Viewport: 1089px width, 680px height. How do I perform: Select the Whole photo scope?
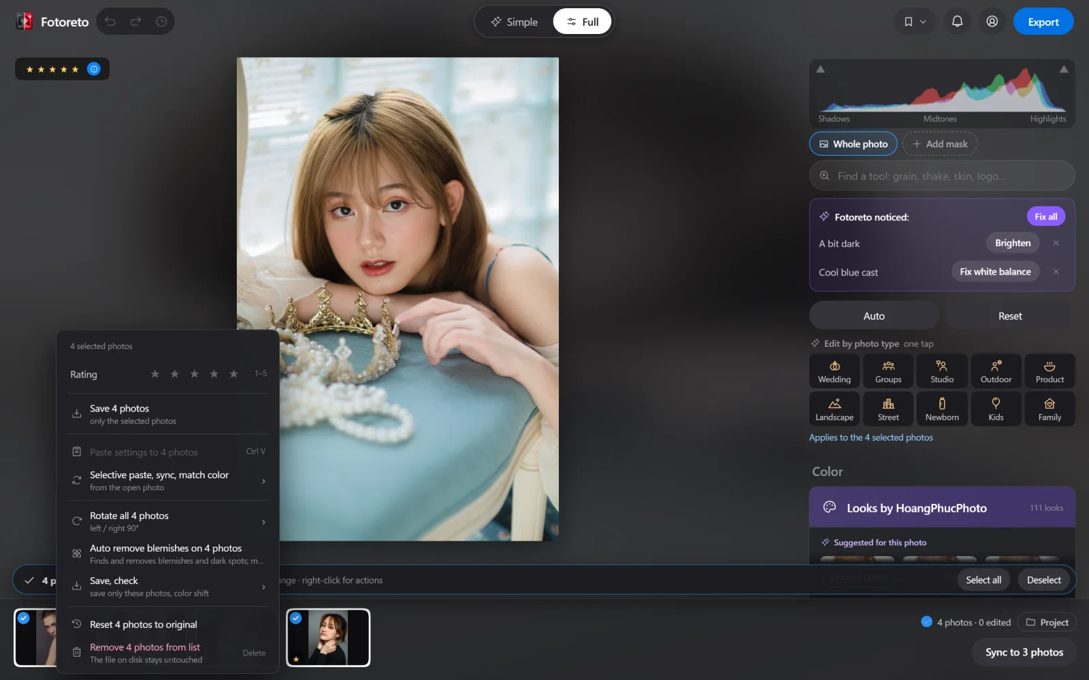(854, 144)
